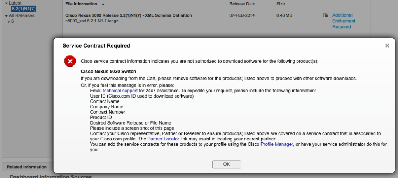The image size is (398, 178).
Task: Click the Contract Number line
Action: [x=107, y=112]
